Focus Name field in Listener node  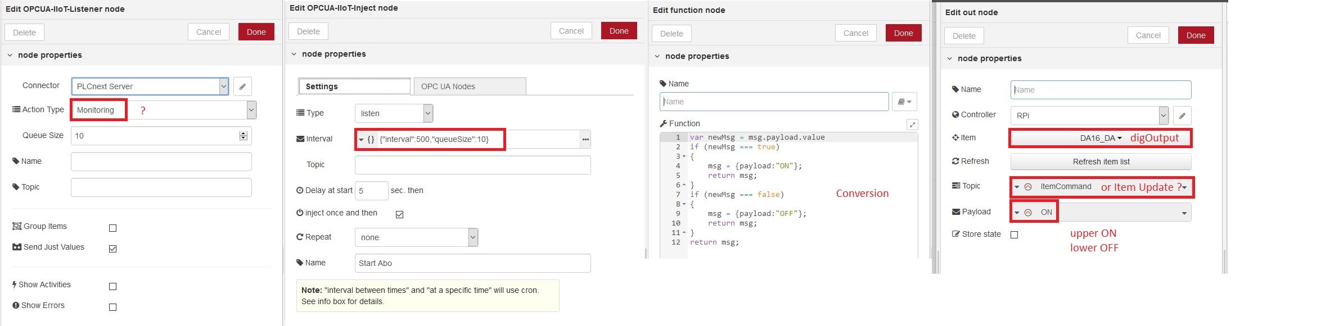click(x=161, y=162)
